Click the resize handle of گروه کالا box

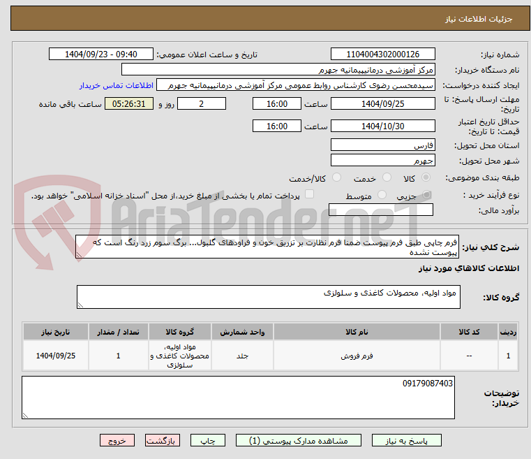[80, 305]
